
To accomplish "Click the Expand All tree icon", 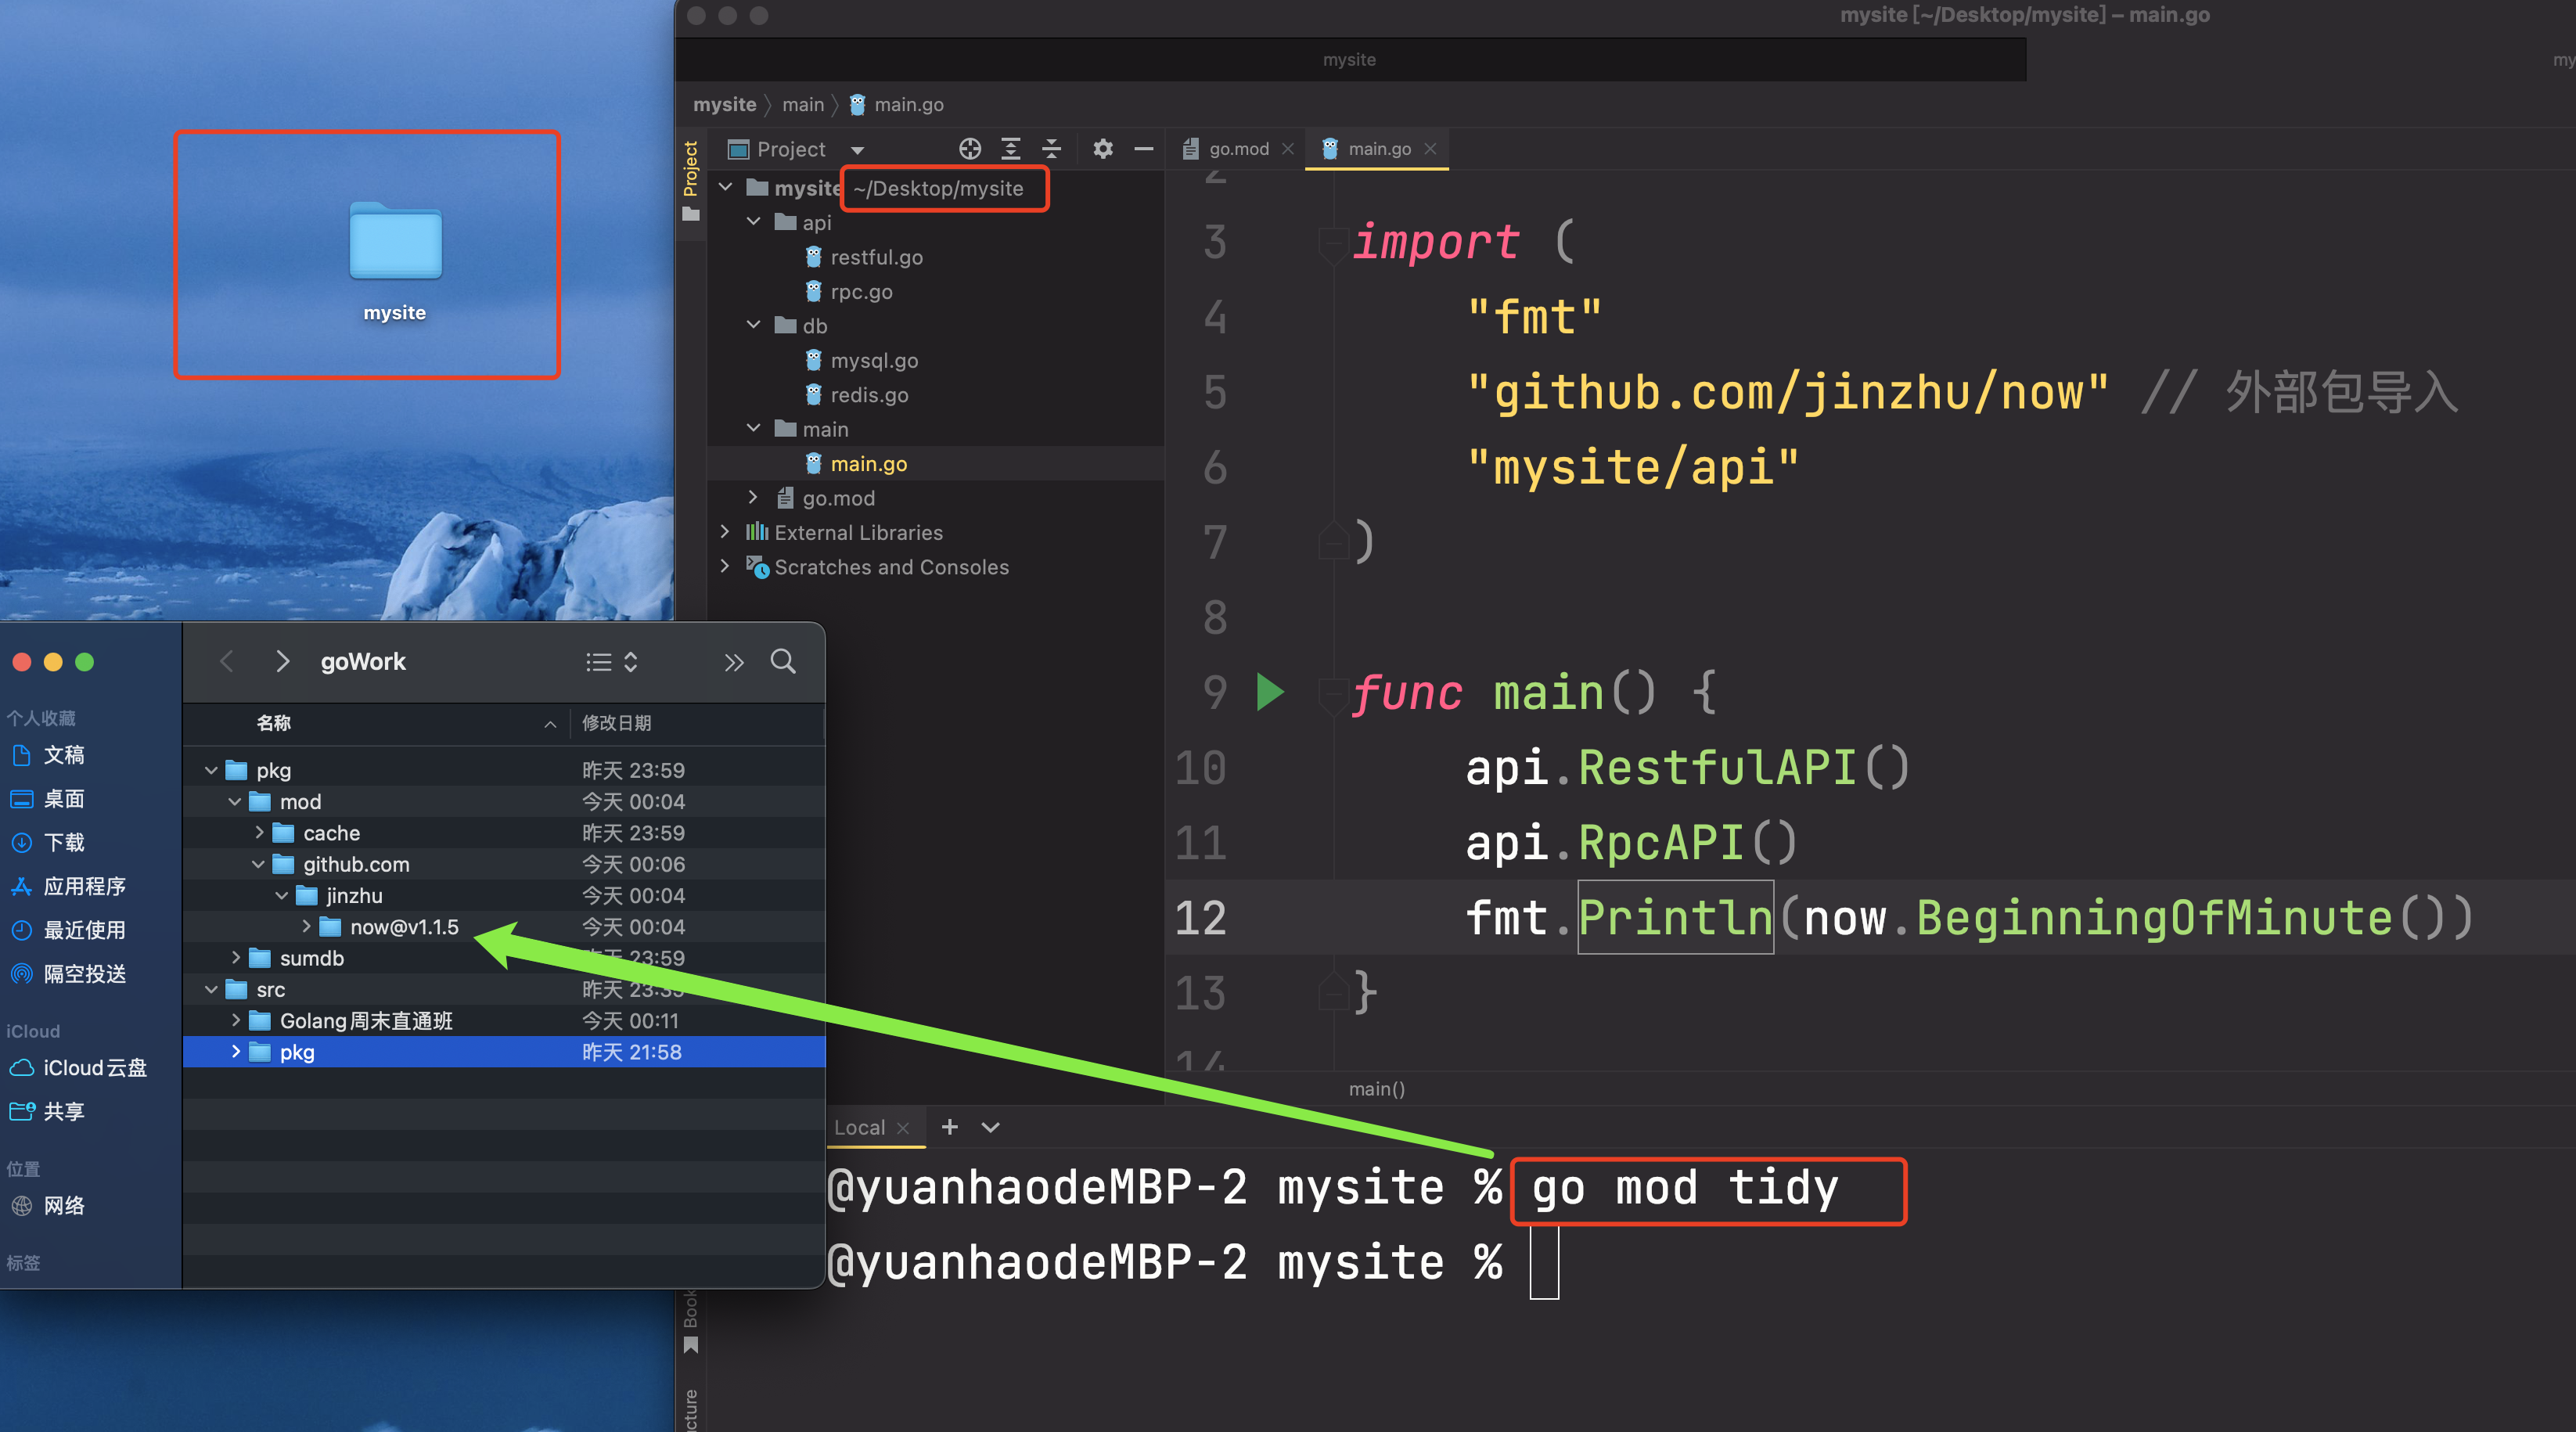I will click(x=1011, y=149).
